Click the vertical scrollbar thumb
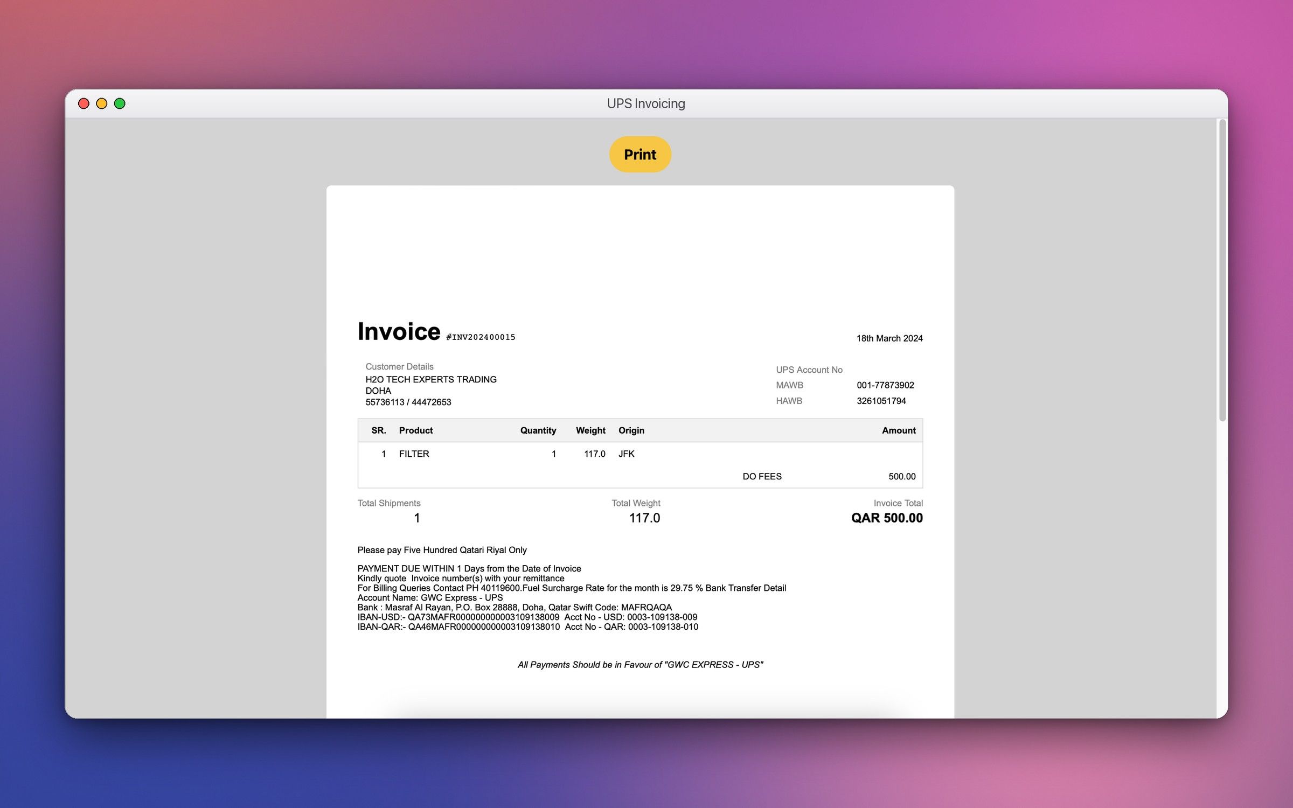 (x=1222, y=270)
